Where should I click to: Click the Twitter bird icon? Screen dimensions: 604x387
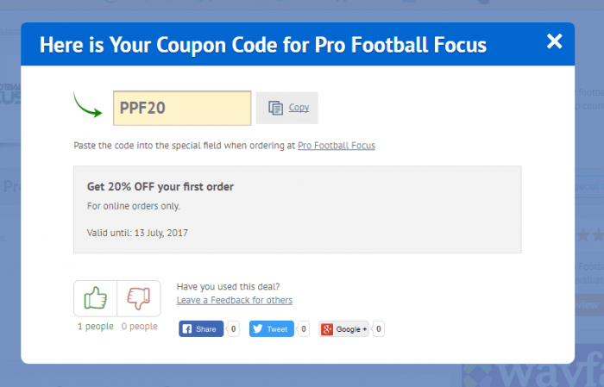point(258,329)
